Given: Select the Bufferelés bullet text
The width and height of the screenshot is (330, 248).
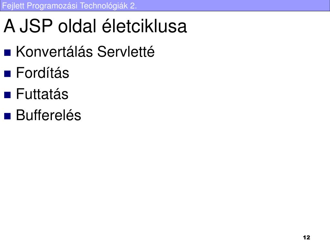Looking at the screenshot, I should click(49, 115).
